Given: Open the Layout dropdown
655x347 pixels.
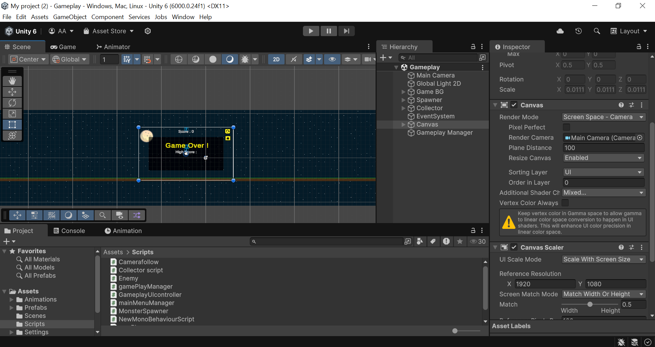Looking at the screenshot, I should 629,31.
